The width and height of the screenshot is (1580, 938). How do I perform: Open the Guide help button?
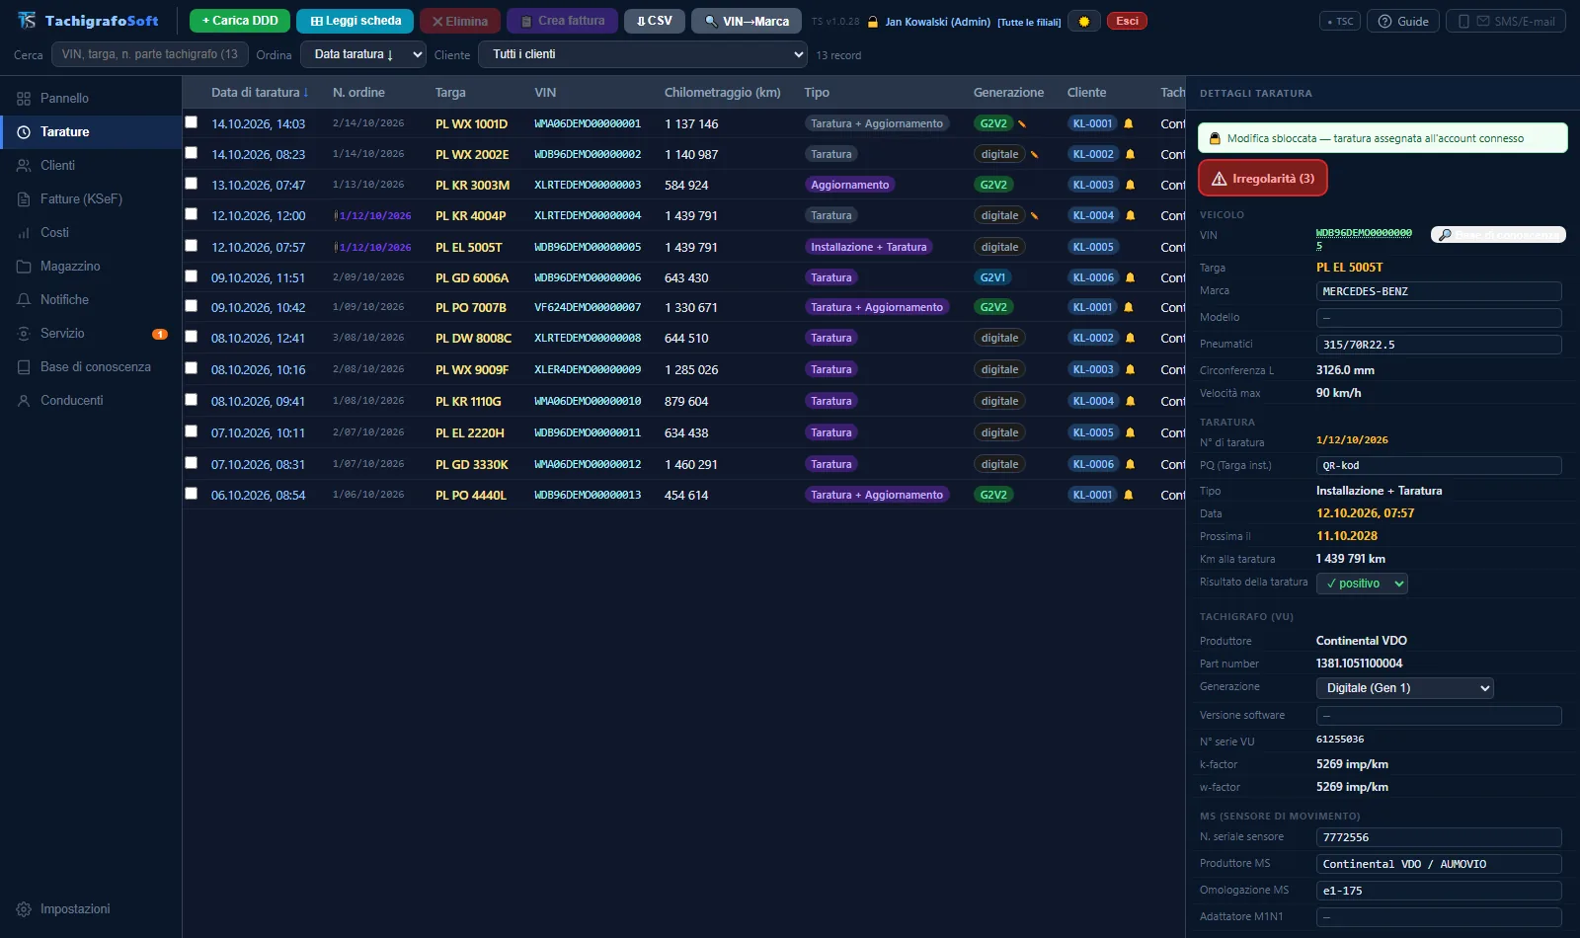click(1403, 21)
